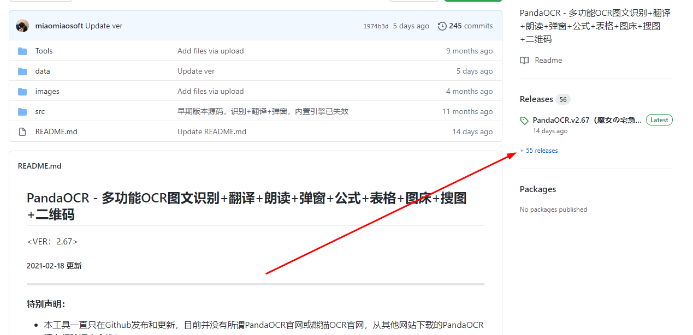The width and height of the screenshot is (693, 335).
Task: Open the README.md file link
Action: click(56, 131)
